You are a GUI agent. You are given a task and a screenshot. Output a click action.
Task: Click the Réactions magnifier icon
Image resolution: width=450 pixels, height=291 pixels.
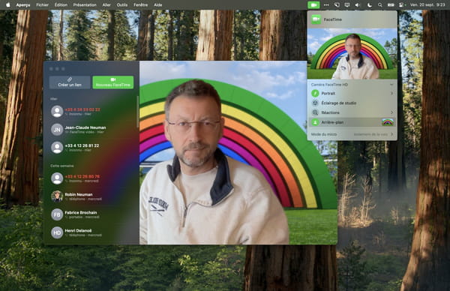(315, 112)
